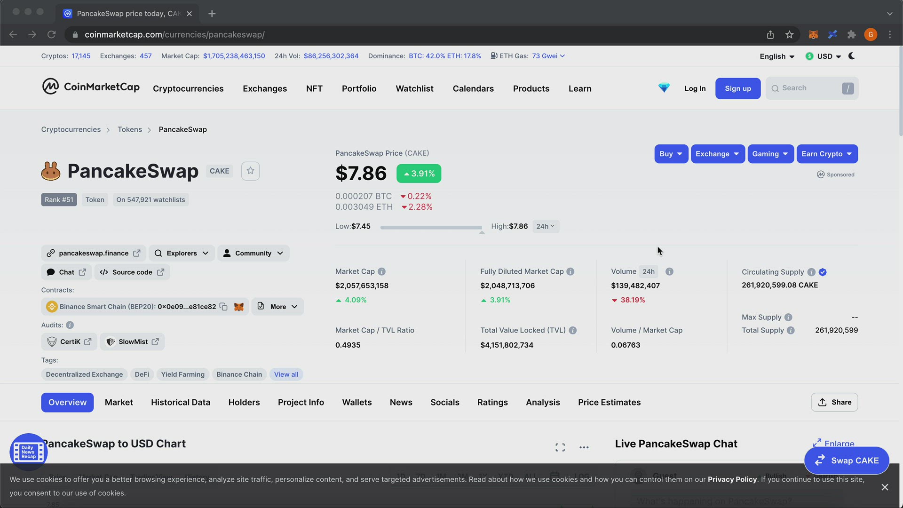Viewport: 903px width, 508px height.
Task: Add PancakeSwap to watchlist star
Action: point(250,171)
